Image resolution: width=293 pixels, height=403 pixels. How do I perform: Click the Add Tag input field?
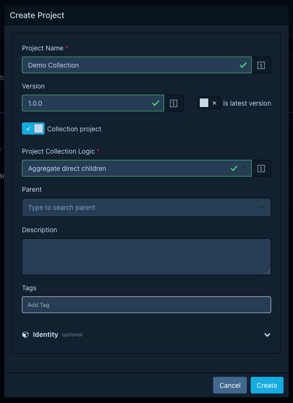146,305
